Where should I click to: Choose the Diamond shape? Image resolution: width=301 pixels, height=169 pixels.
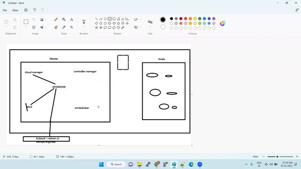96,23
